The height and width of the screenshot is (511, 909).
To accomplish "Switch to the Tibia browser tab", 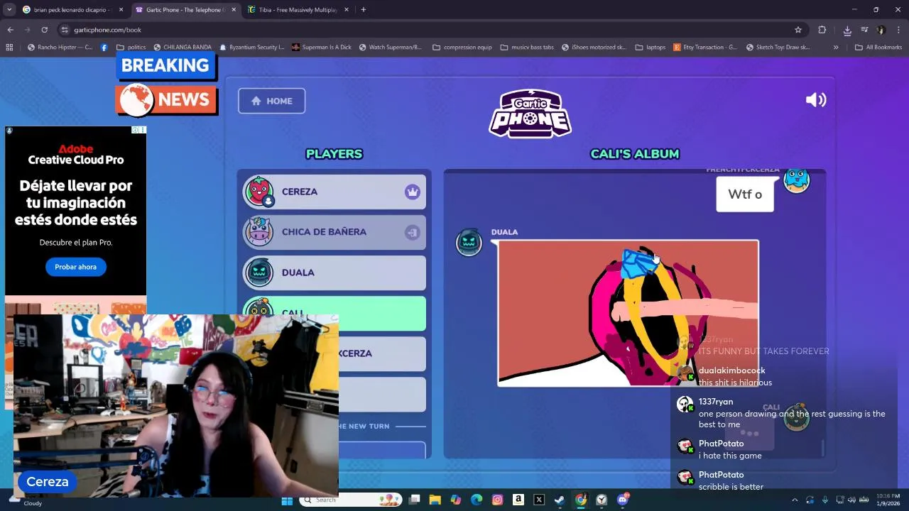I will coord(297,10).
